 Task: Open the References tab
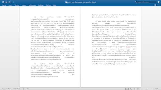(32, 5)
